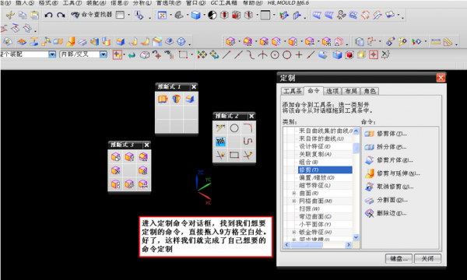This screenshot has height=280, width=467.
Task: Expand the 钣金特征(H) category tree node
Action: [294, 232]
